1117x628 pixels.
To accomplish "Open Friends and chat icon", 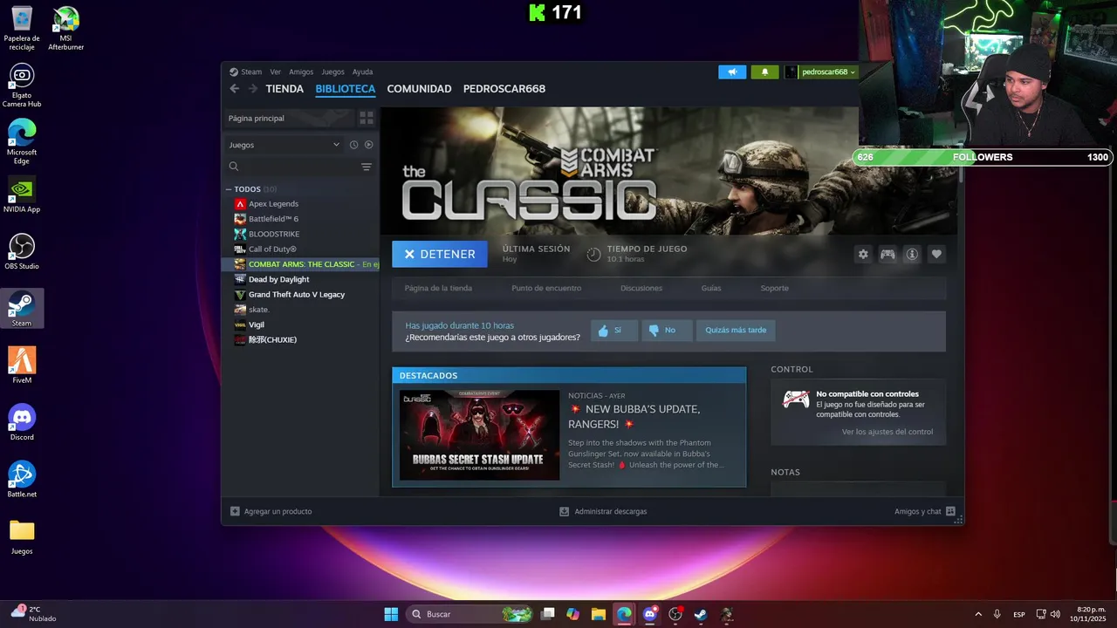I will (950, 511).
